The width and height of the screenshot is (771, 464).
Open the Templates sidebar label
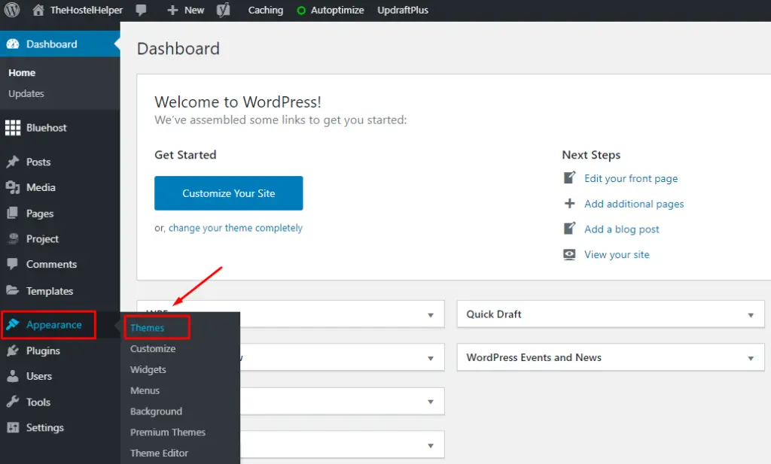coord(50,291)
